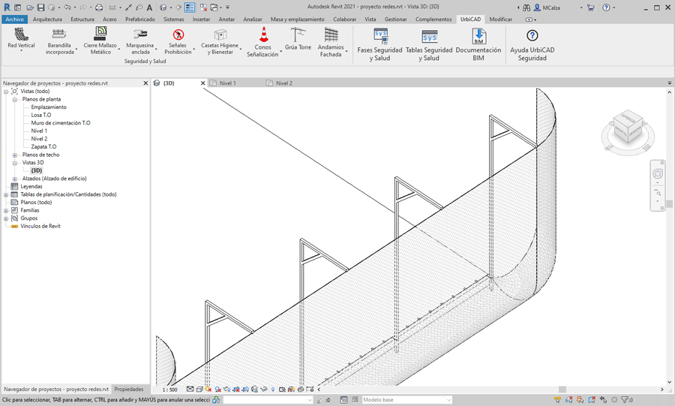Collapse the Planos de planta node
Viewport: 675px width, 406px height.
point(15,99)
